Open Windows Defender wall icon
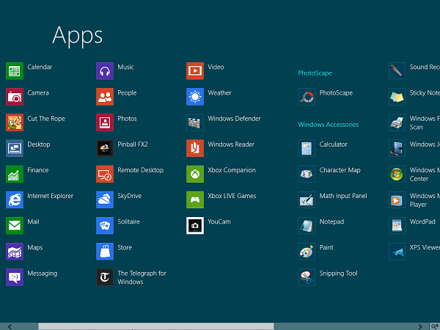Screen dimensions: 440x330 (195, 122)
